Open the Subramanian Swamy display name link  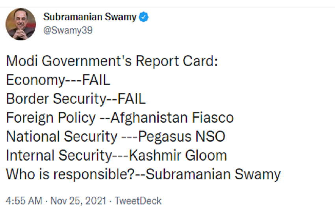[90, 17]
